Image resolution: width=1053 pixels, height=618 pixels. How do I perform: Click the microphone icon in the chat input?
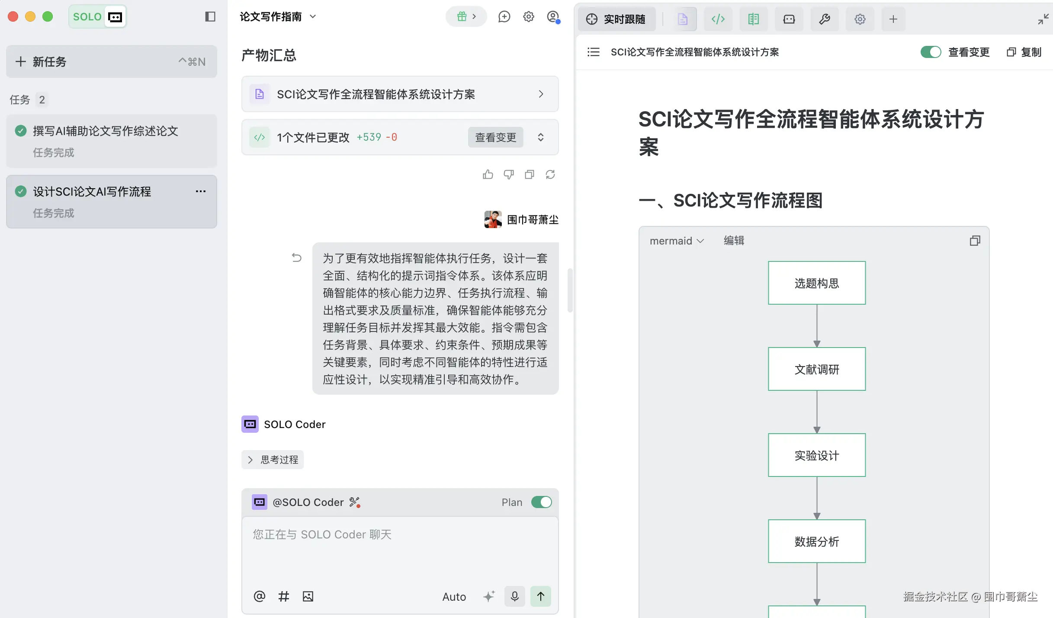point(514,596)
